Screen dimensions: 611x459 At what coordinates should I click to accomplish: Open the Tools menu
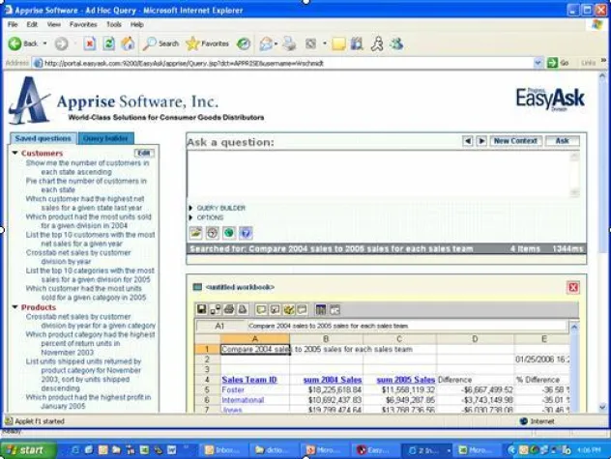pyautogui.click(x=114, y=24)
